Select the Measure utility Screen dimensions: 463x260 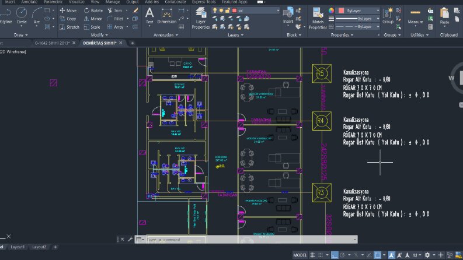(415, 16)
